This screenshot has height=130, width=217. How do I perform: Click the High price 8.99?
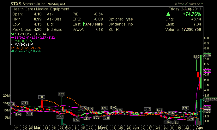tap(38, 19)
